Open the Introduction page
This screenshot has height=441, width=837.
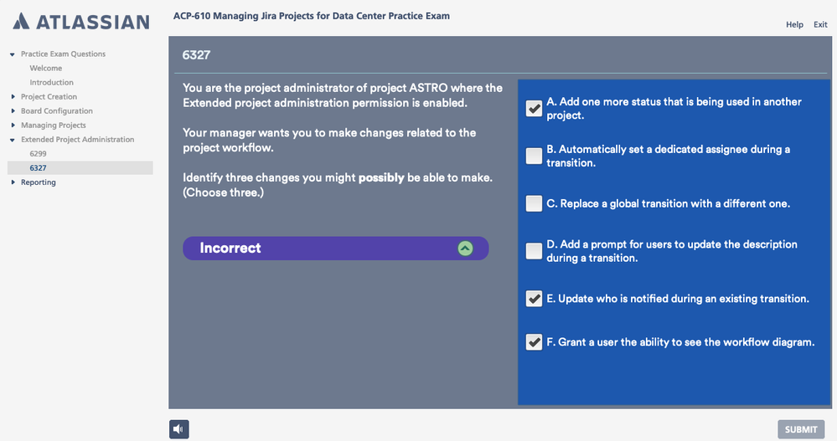click(x=52, y=82)
